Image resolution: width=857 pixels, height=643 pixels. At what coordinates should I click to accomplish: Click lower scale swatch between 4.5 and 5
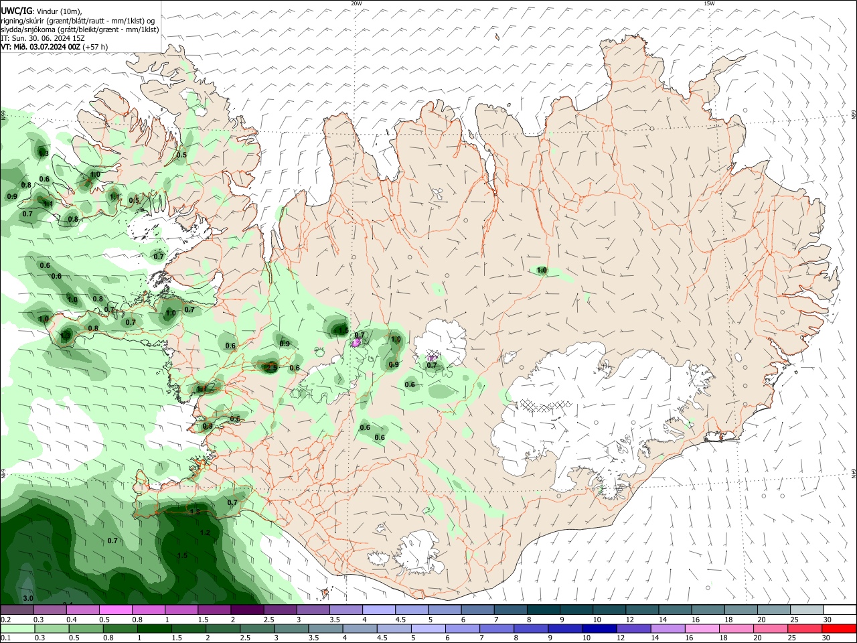[393, 628]
